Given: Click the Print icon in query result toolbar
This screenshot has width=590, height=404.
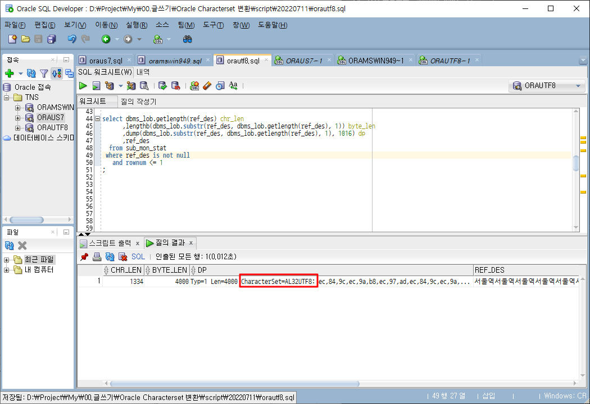Looking at the screenshot, I should point(97,256).
